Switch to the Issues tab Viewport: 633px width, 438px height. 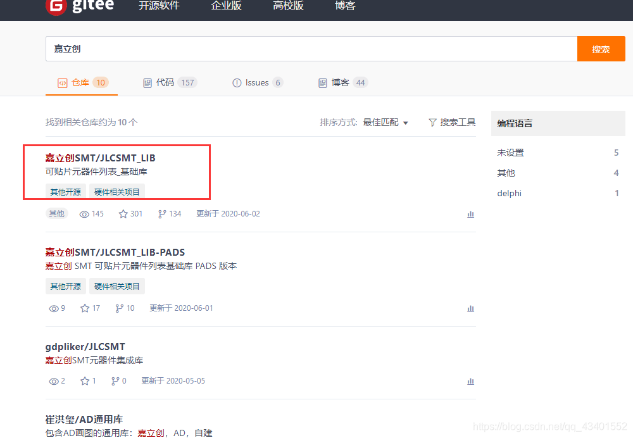coord(258,83)
